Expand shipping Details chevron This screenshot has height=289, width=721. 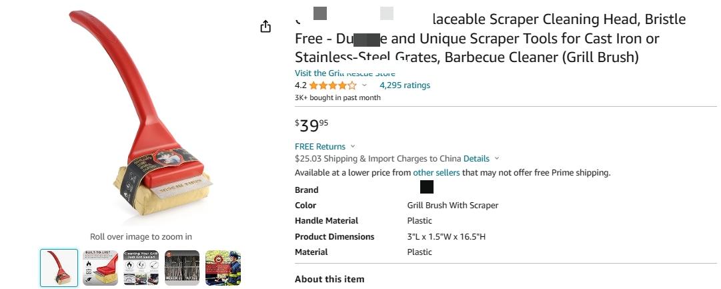(497, 158)
